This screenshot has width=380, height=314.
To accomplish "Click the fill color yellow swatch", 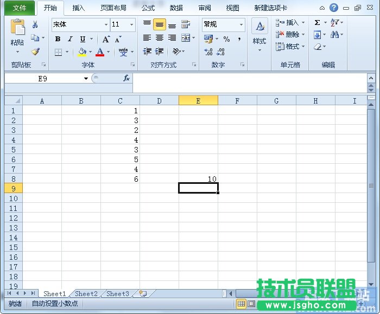I will pos(82,52).
